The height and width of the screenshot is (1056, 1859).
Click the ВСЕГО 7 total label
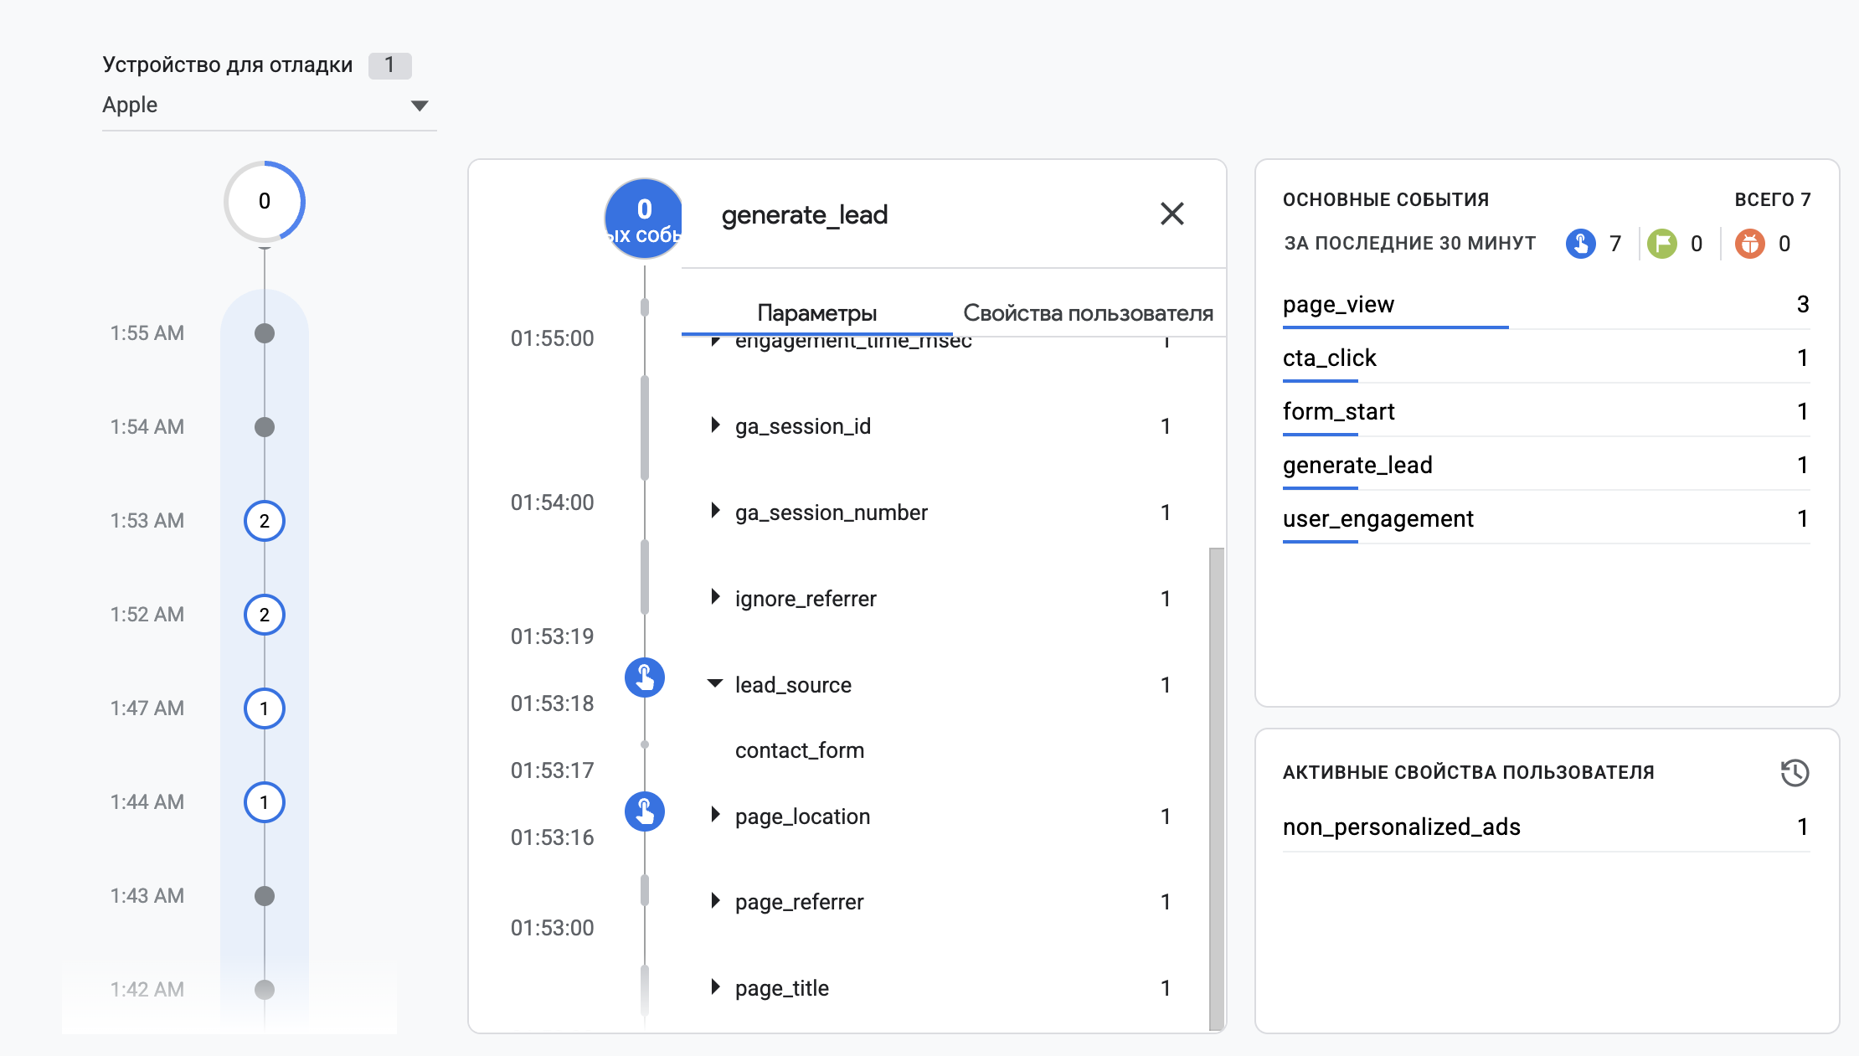click(x=1772, y=200)
